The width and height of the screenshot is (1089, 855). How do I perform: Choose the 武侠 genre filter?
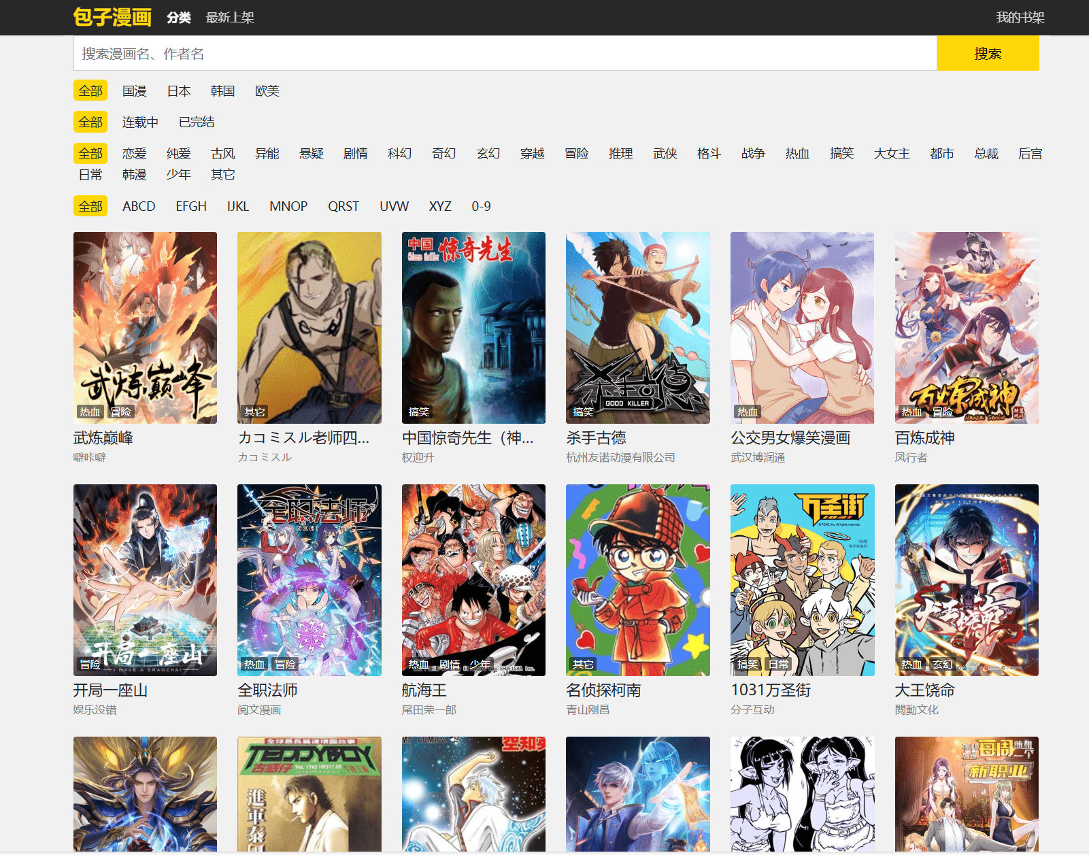coord(665,154)
